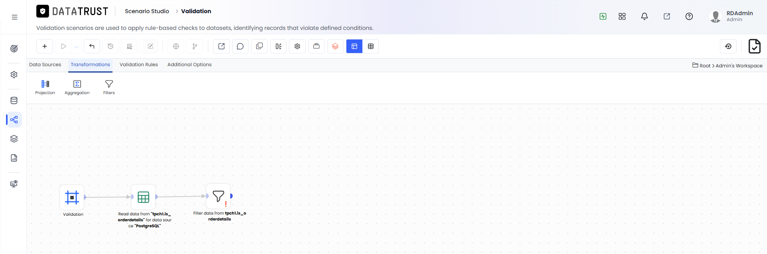Open the Data Sources tab

[45, 65]
